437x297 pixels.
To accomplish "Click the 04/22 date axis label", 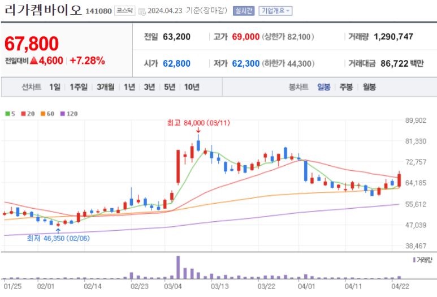I will click(400, 286).
